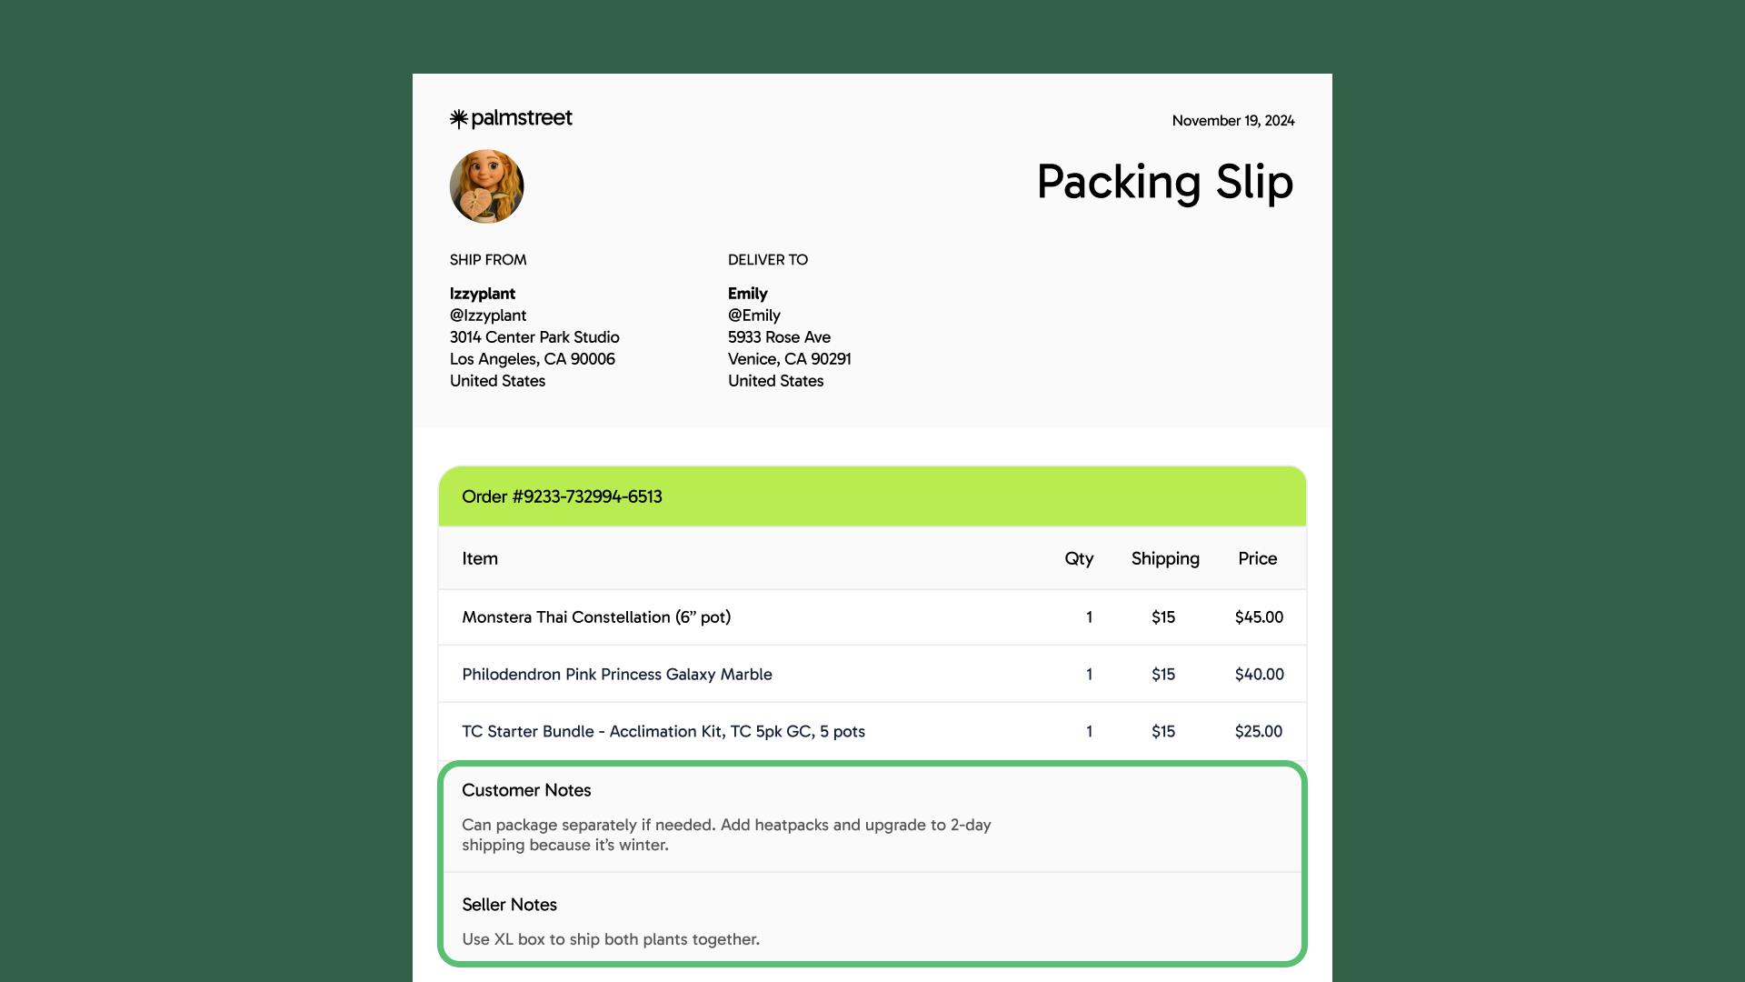Click the @Izzyplant seller handle
This screenshot has height=982, width=1745.
pyautogui.click(x=488, y=316)
